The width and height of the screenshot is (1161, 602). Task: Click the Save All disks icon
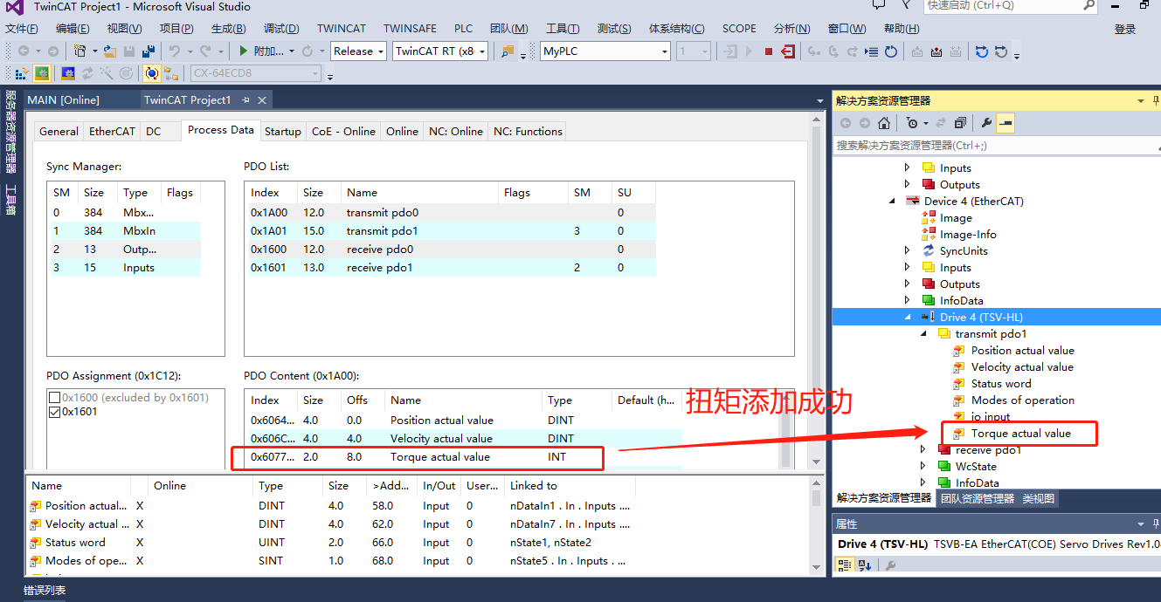pos(149,51)
